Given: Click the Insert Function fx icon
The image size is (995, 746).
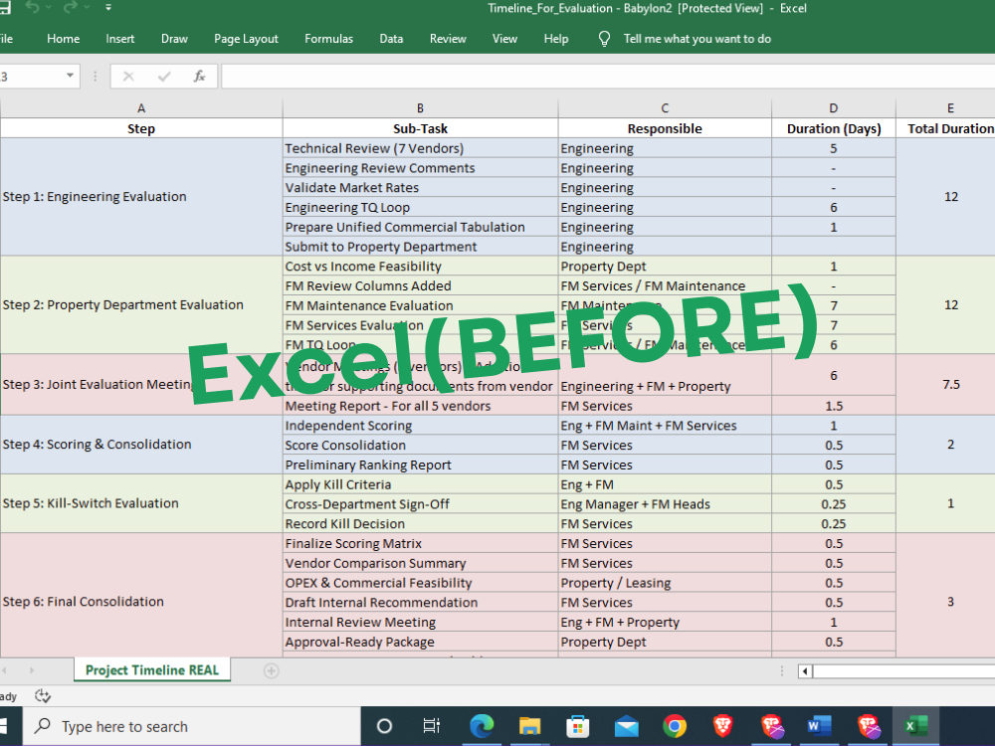Looking at the screenshot, I should [x=199, y=77].
